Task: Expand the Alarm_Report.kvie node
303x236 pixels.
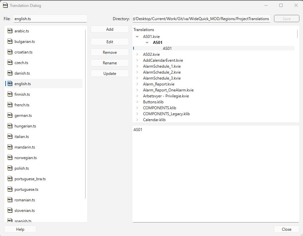Action: (x=137, y=84)
